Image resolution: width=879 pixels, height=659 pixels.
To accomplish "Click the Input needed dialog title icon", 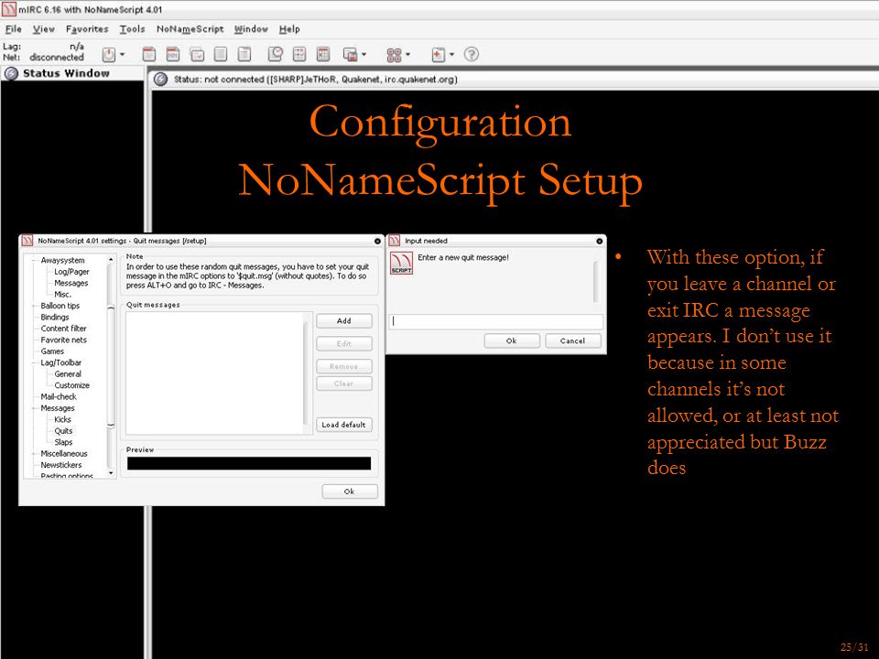I will (394, 241).
